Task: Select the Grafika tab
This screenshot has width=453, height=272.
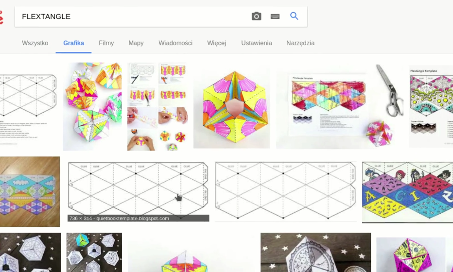Action: point(74,43)
